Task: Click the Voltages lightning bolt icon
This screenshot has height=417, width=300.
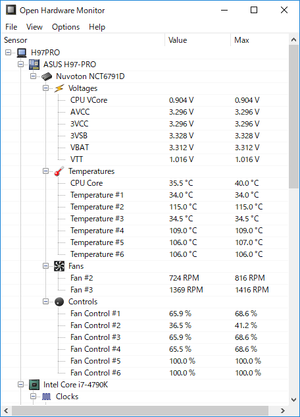Action: pyautogui.click(x=59, y=88)
